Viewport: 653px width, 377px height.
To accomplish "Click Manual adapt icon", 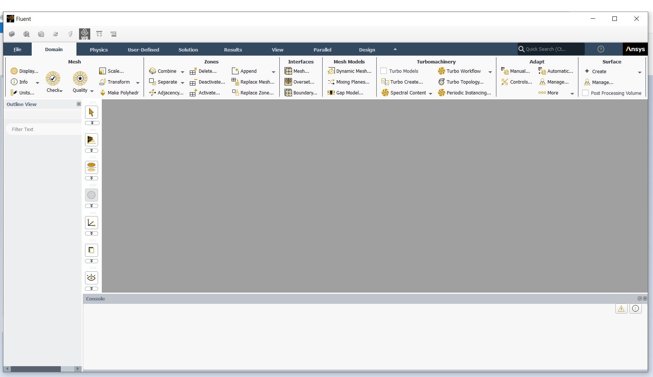I will tap(505, 71).
